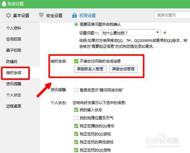Select 空间权限 sidebar item
The image size is (190, 153).
pos(14,39)
